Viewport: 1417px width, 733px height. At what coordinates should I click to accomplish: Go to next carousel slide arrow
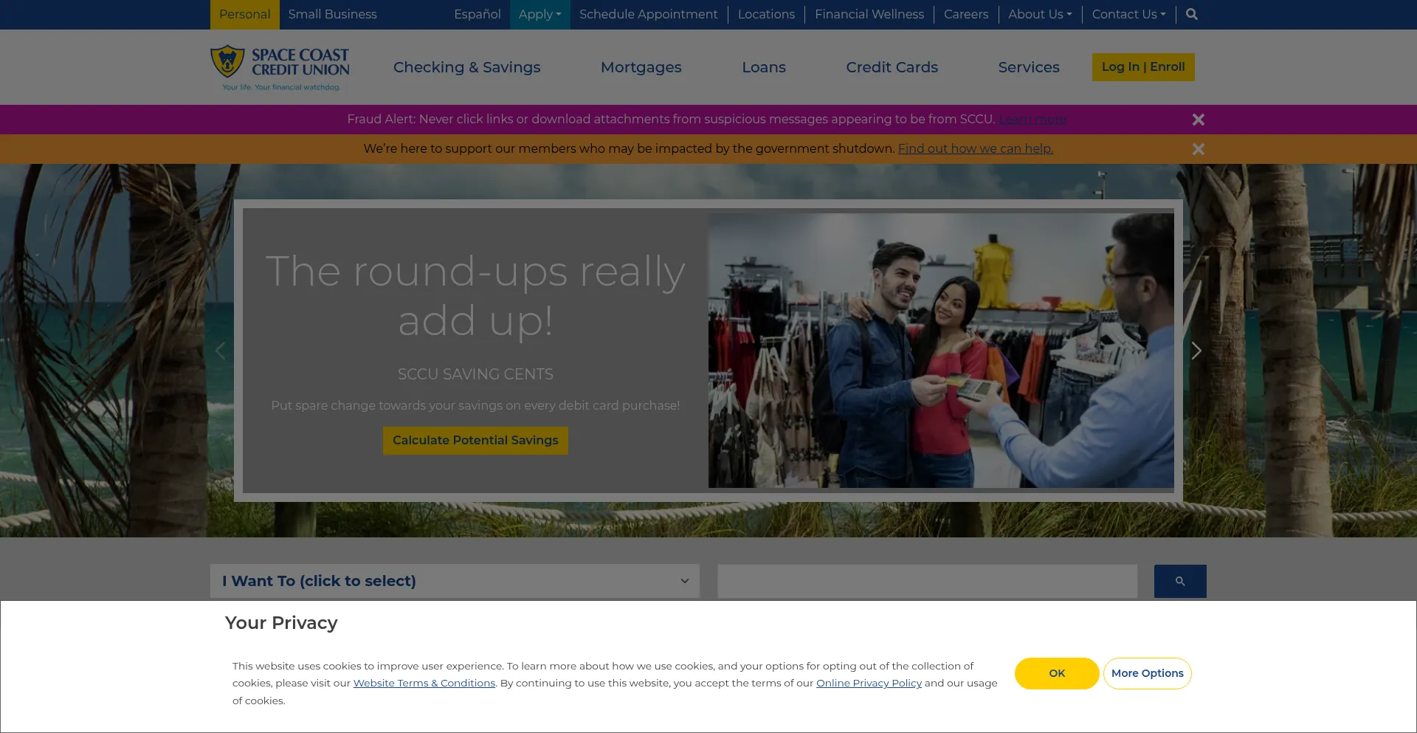click(1196, 351)
